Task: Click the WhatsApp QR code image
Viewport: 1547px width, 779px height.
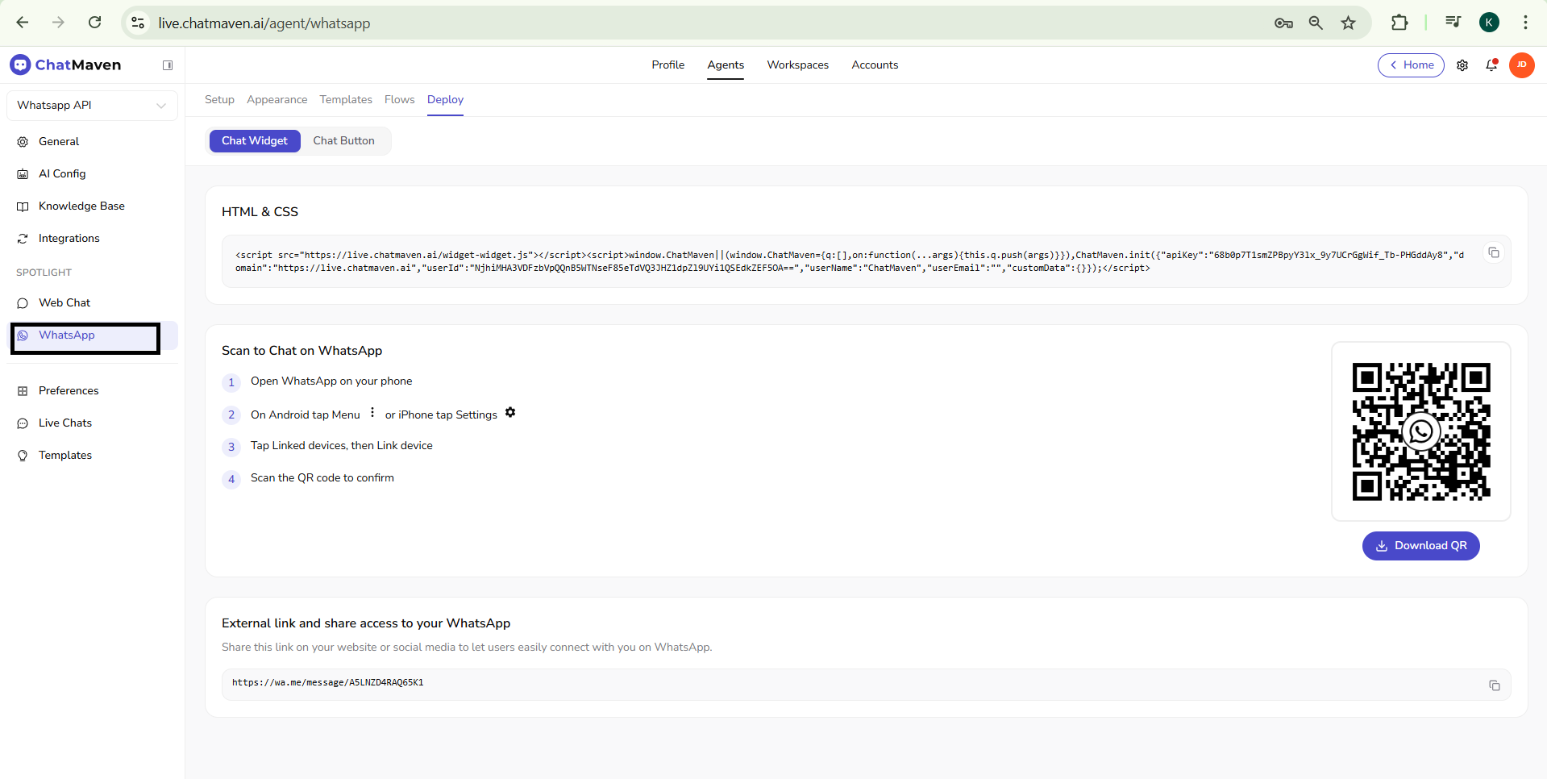Action: point(1420,431)
